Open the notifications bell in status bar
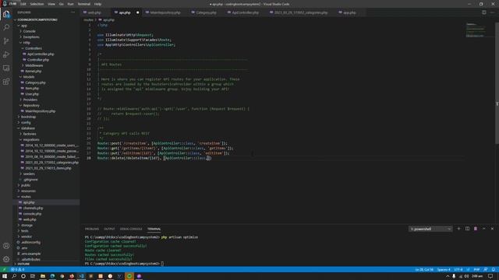 point(494,270)
